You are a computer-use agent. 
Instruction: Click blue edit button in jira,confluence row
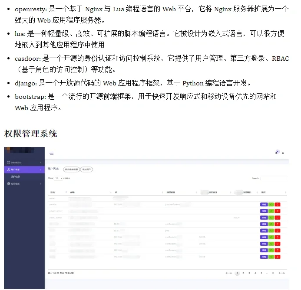(264, 205)
